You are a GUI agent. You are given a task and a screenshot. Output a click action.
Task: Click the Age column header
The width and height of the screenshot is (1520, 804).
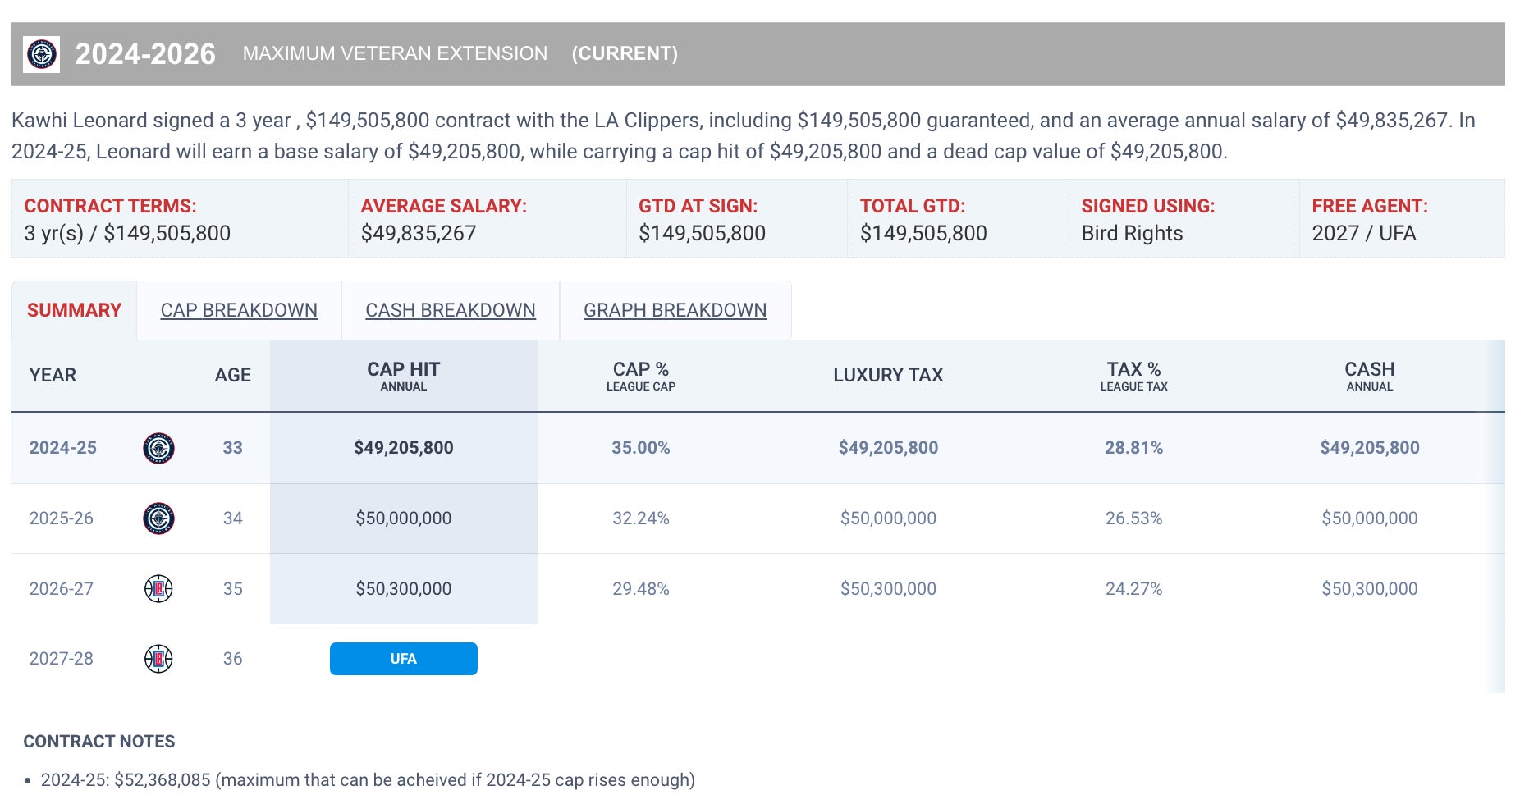point(232,376)
